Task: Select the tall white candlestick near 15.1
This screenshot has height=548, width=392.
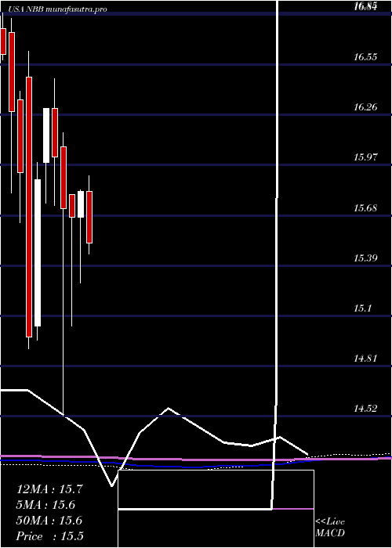Action: (38, 253)
